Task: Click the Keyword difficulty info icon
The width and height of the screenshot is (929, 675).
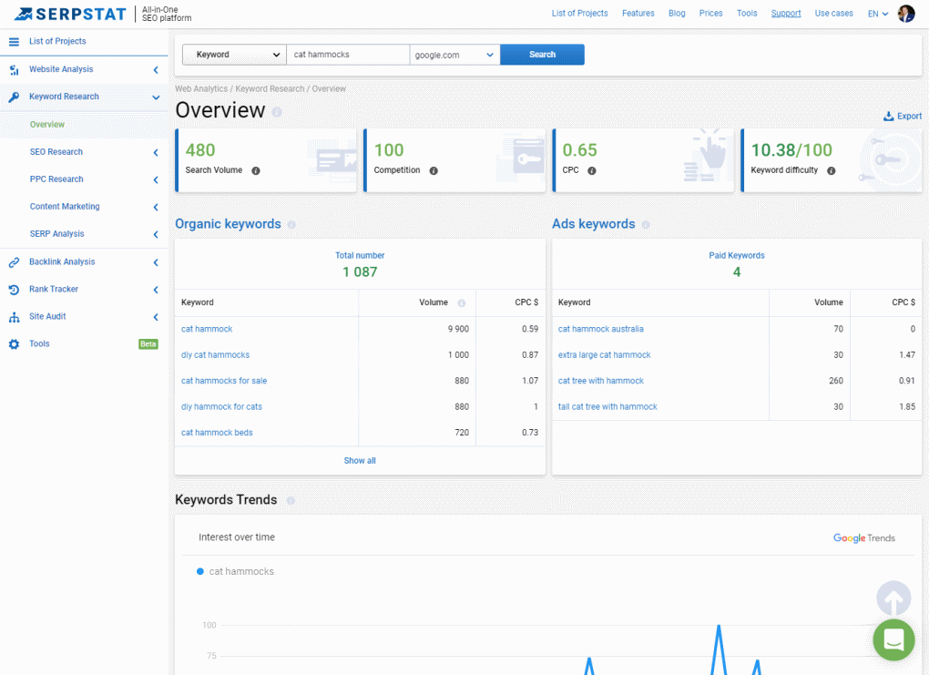Action: click(x=832, y=170)
